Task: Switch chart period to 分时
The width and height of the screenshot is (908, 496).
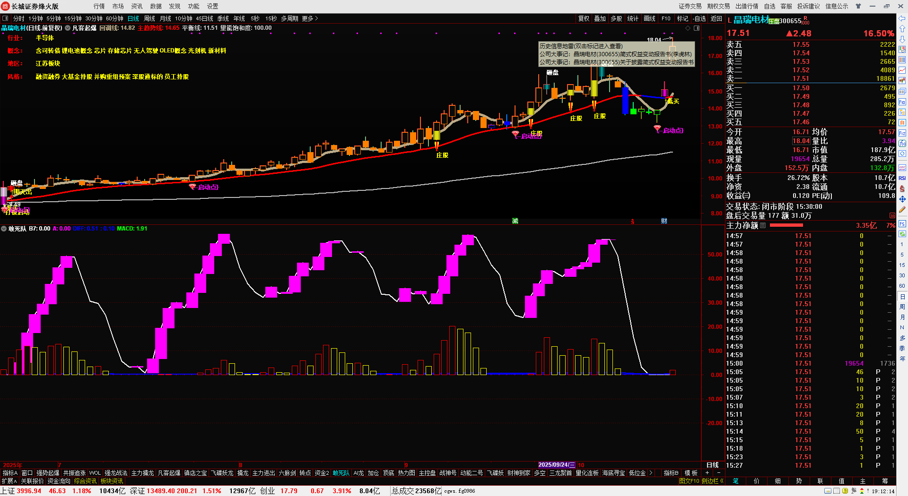Action: pyautogui.click(x=19, y=18)
